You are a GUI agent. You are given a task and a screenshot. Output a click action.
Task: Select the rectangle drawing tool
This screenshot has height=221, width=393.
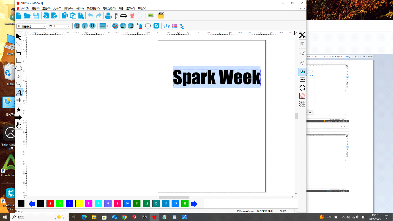18,60
